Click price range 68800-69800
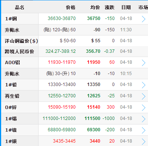 coord(62,130)
